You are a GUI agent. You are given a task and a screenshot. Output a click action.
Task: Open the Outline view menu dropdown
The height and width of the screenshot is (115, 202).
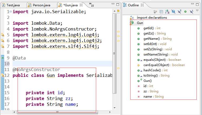197,11
